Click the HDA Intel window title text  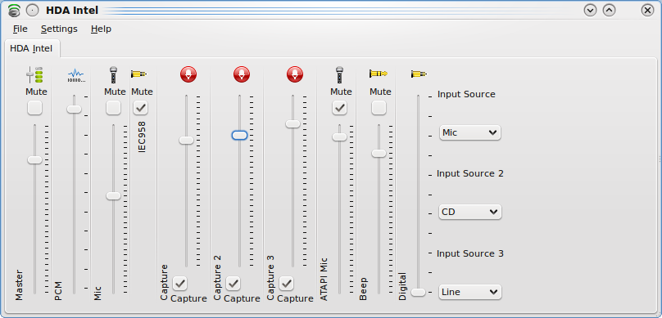(x=72, y=10)
